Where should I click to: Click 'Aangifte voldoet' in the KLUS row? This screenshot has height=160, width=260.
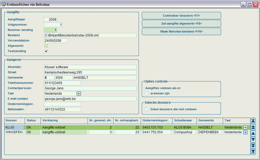click(64, 127)
